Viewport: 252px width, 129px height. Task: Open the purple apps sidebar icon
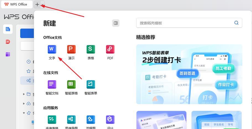[x=8, y=54]
